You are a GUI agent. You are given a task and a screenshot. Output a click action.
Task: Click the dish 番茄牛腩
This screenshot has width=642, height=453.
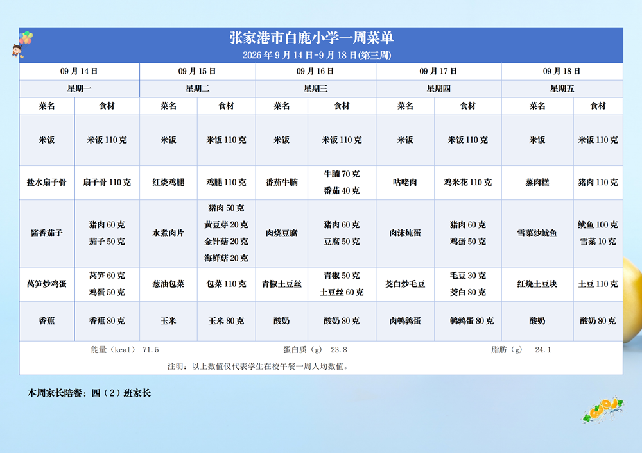tap(282, 183)
